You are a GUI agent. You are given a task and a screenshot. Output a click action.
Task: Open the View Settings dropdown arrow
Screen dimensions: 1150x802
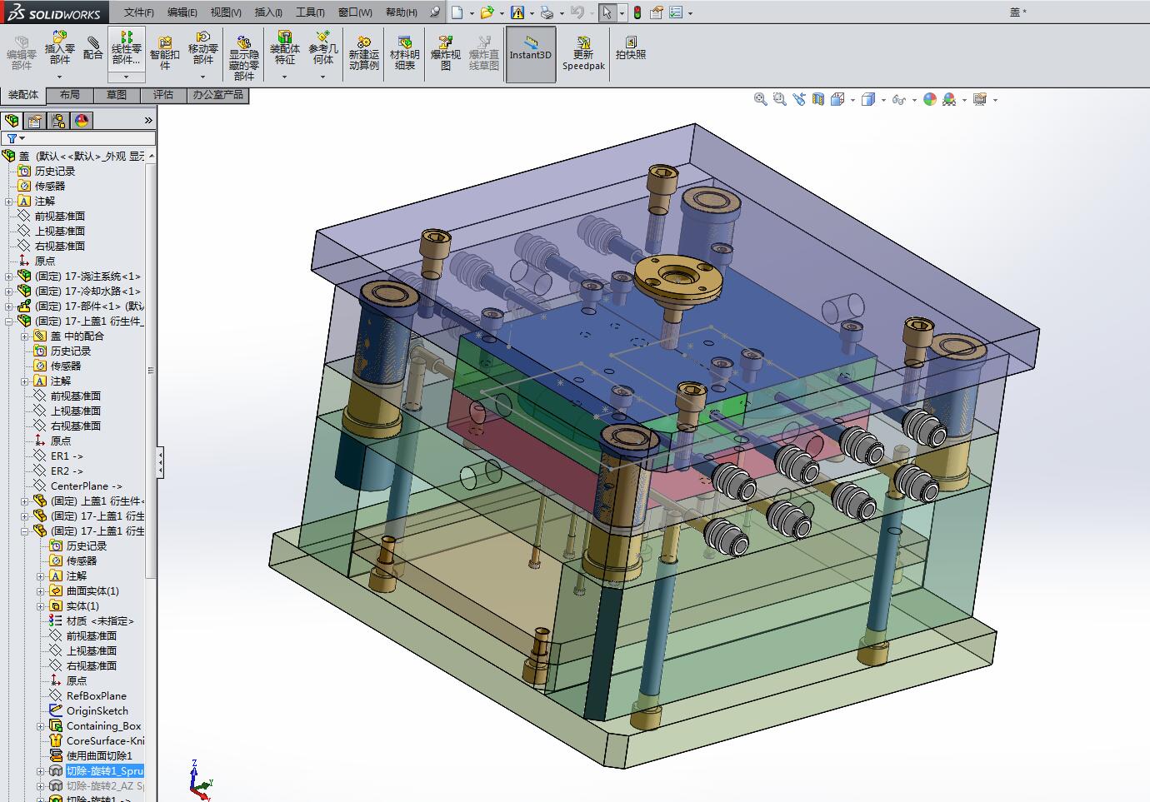995,100
